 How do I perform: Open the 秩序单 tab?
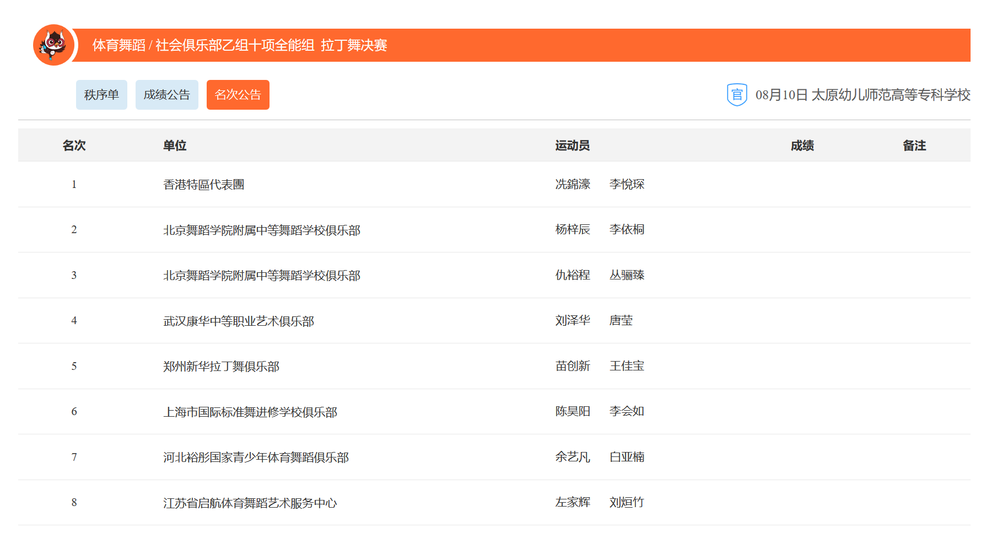101,95
